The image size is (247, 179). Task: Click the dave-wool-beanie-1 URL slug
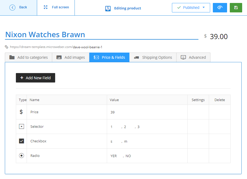(87, 47)
